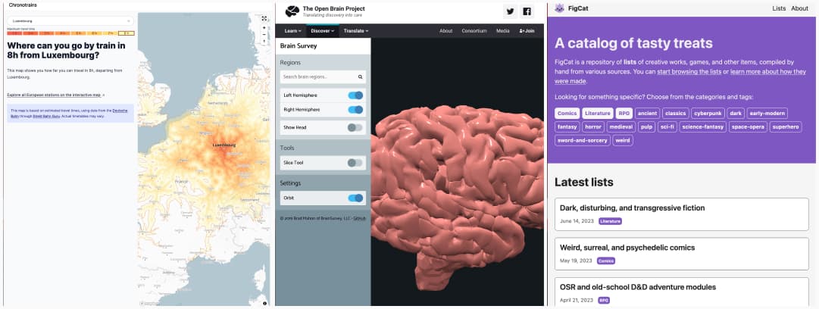819x309 pixels.
Task: Open the Facebook icon in Open Brain header
Action: pyautogui.click(x=527, y=12)
